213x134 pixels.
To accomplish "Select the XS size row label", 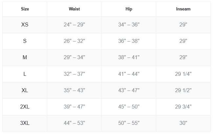I will tap(25, 25).
